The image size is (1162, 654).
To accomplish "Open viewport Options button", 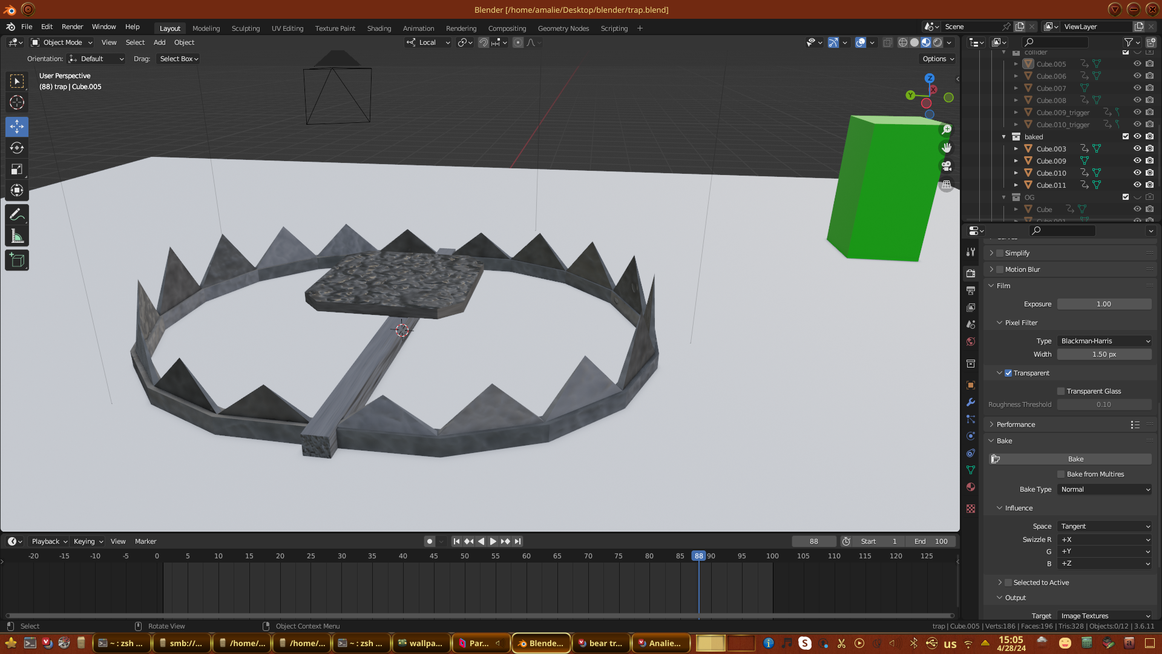I will (x=938, y=59).
